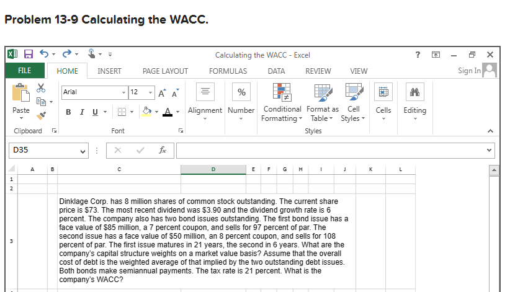Apply yellow fill color bucket
The height and width of the screenshot is (292, 528).
click(146, 112)
